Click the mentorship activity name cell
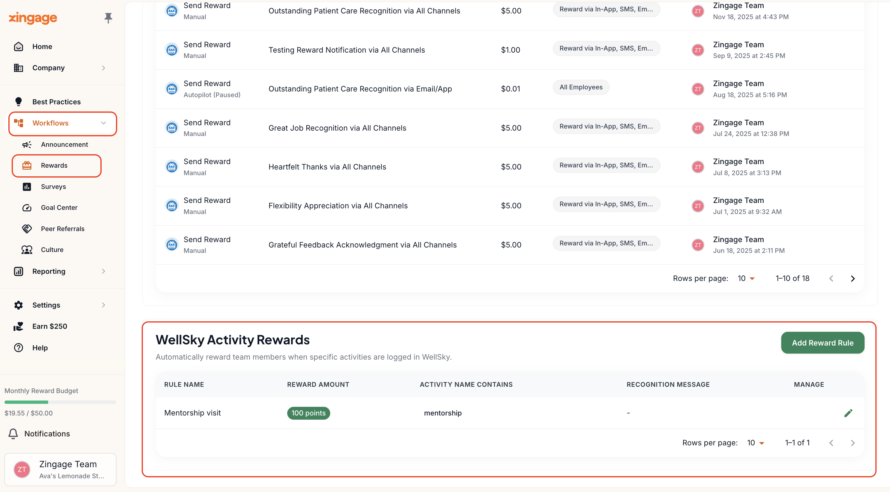 (x=443, y=413)
